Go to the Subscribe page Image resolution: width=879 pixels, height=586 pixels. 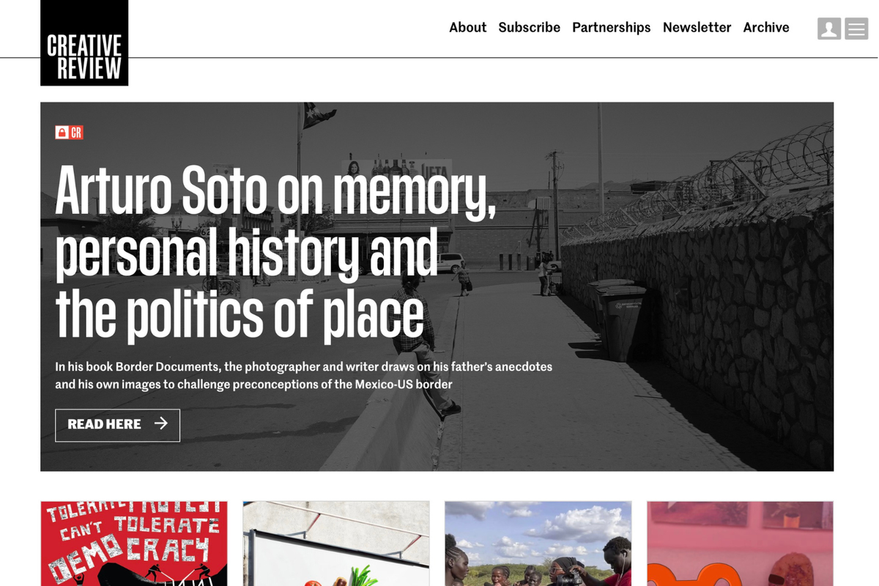(529, 27)
